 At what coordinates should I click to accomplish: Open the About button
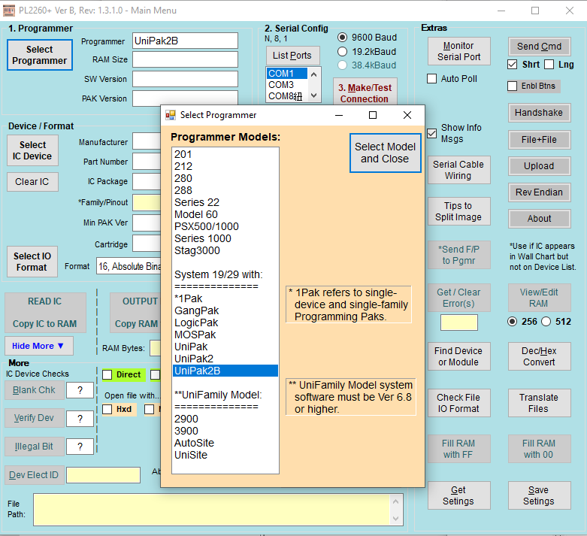[x=539, y=218]
